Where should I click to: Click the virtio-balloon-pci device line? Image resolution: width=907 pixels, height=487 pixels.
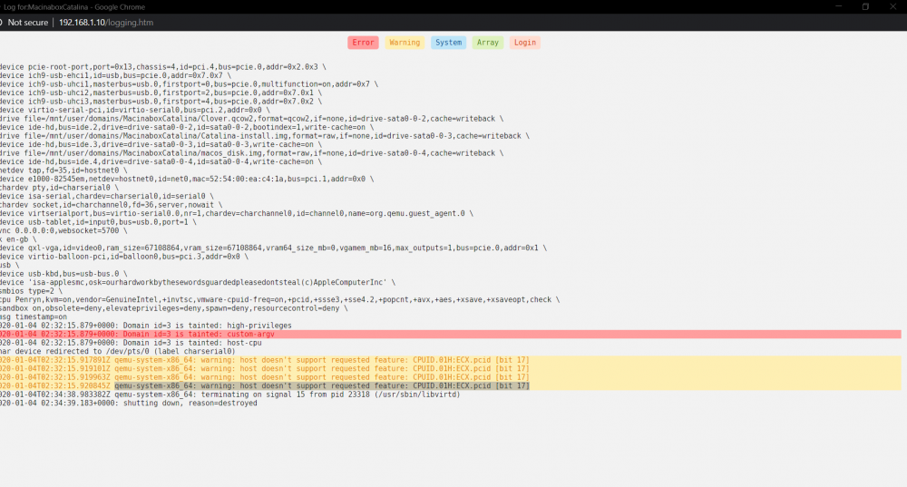[x=123, y=257]
